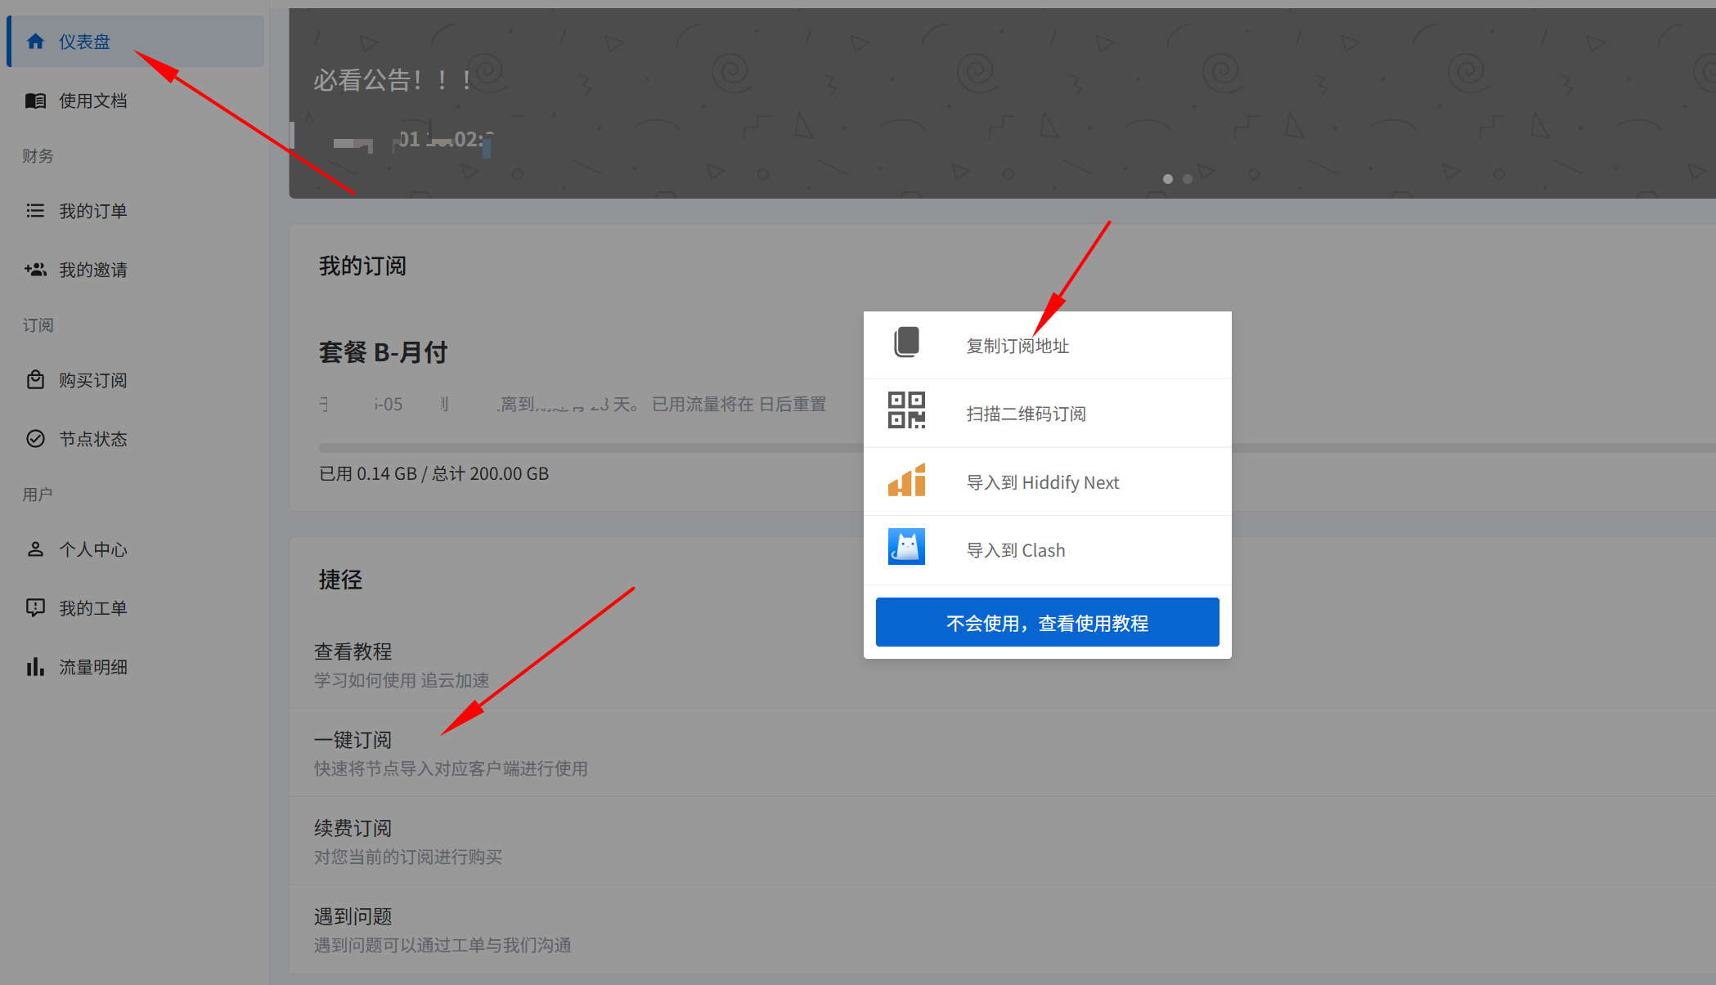Click the copy subscription address icon
Image resolution: width=1716 pixels, height=985 pixels.
pos(906,343)
